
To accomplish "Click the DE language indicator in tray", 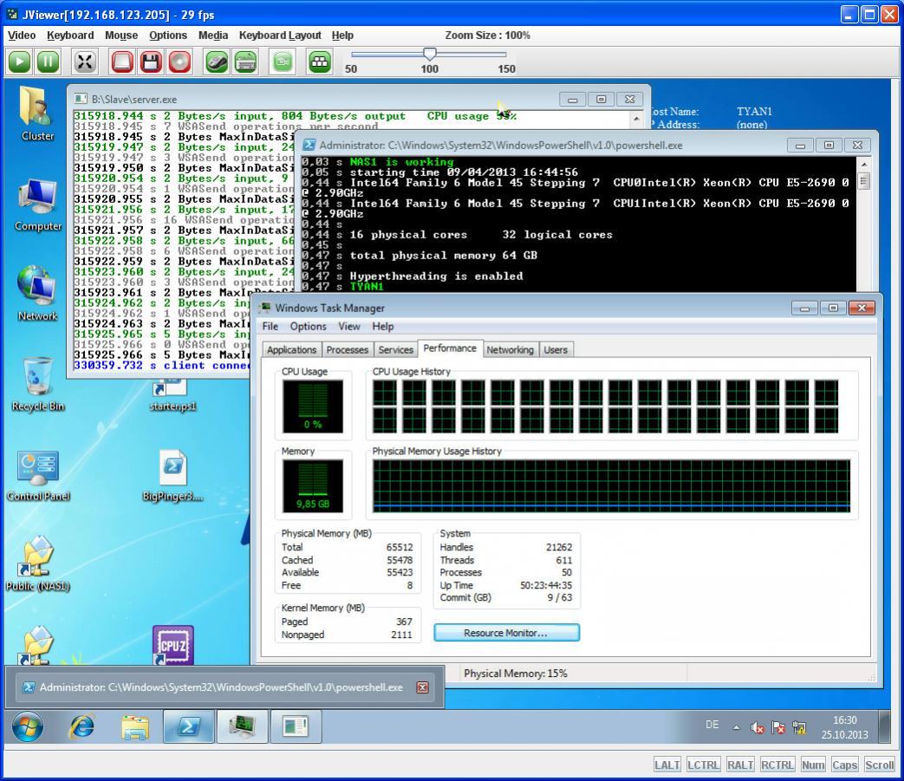I will tap(712, 725).
